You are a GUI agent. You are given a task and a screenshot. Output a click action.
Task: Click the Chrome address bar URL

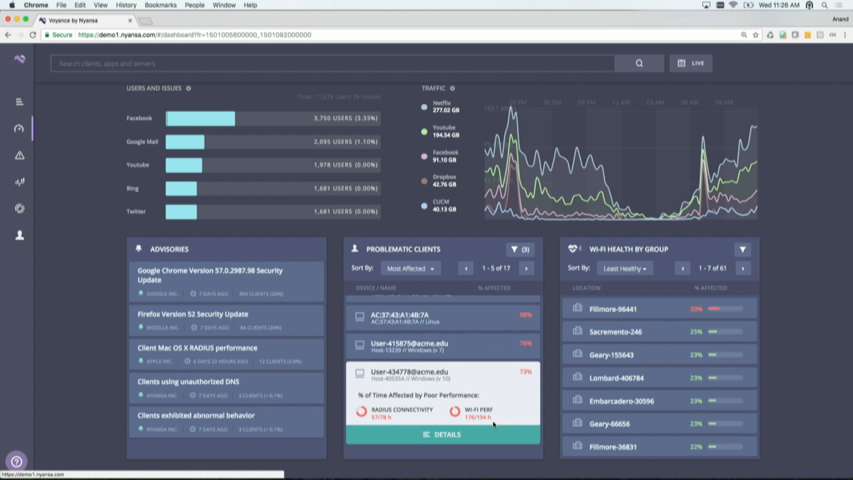(195, 35)
